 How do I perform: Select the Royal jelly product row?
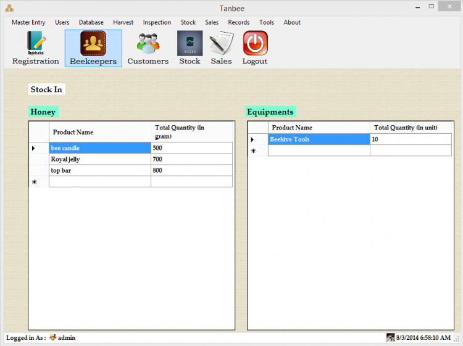pos(100,159)
